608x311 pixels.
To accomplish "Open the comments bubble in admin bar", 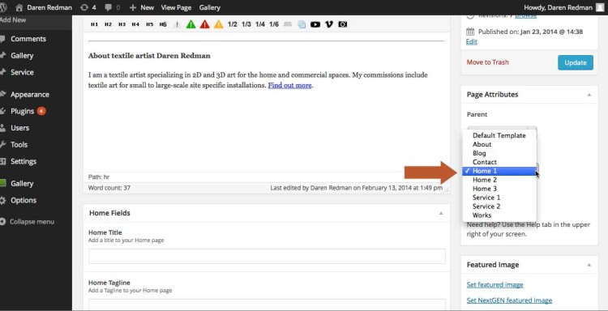I will click(112, 7).
